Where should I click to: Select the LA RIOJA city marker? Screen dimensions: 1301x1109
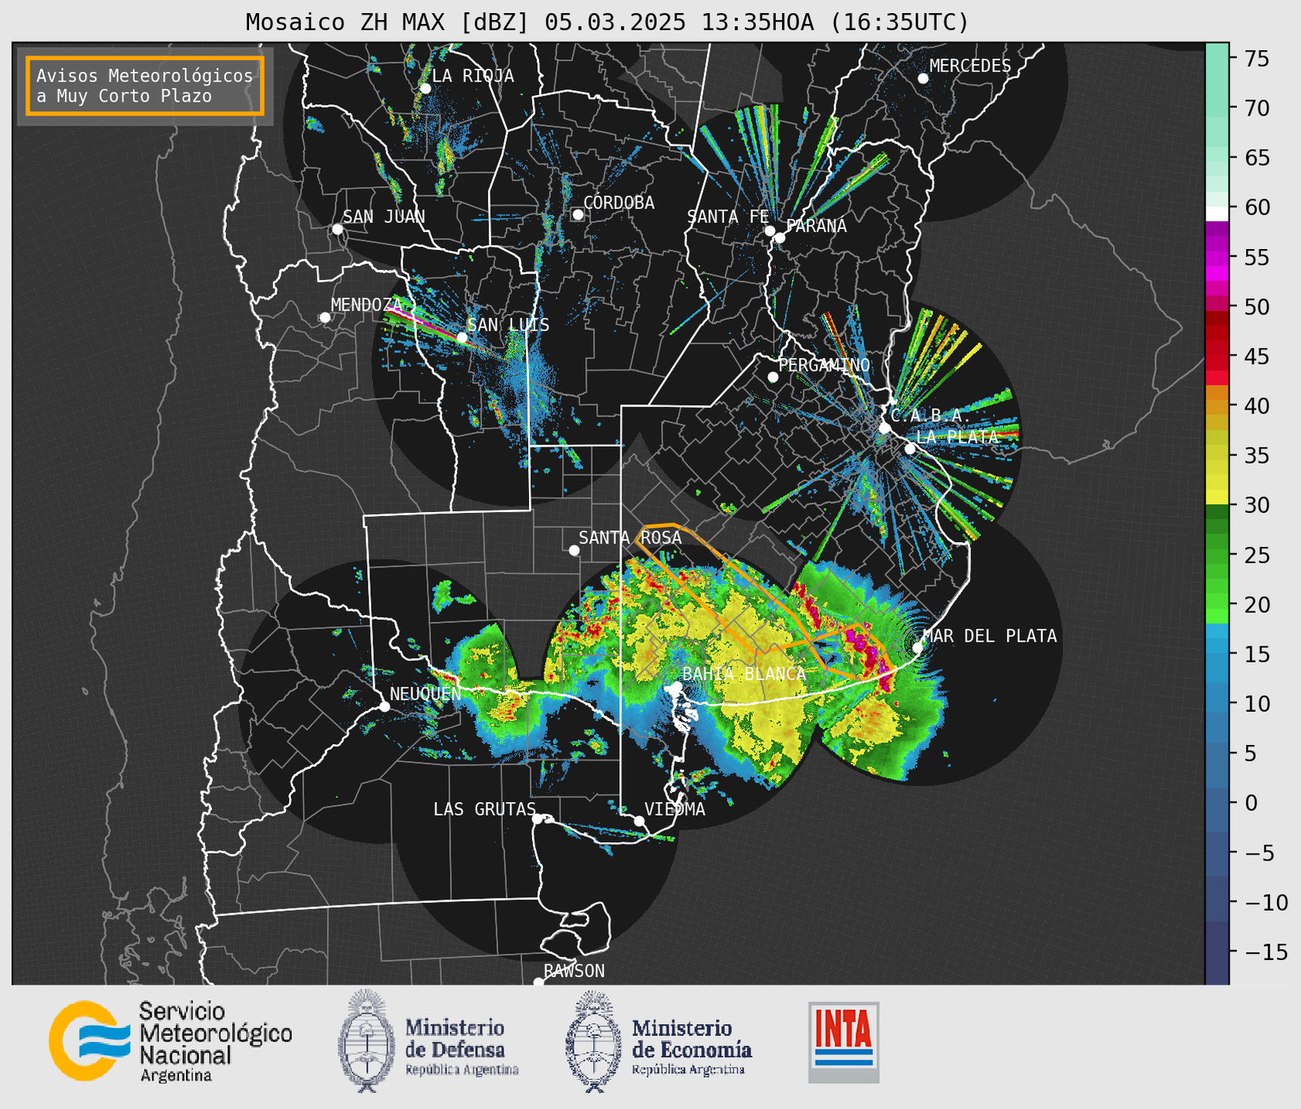[425, 89]
